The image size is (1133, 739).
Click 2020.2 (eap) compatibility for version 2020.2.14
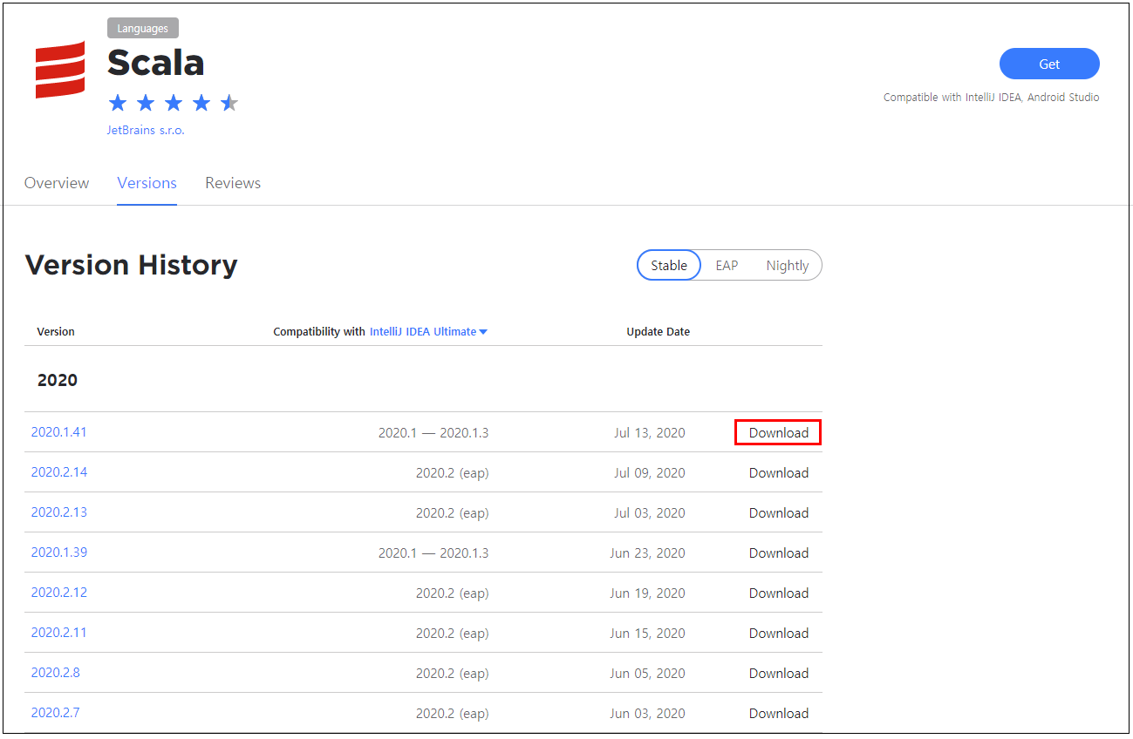click(x=453, y=473)
